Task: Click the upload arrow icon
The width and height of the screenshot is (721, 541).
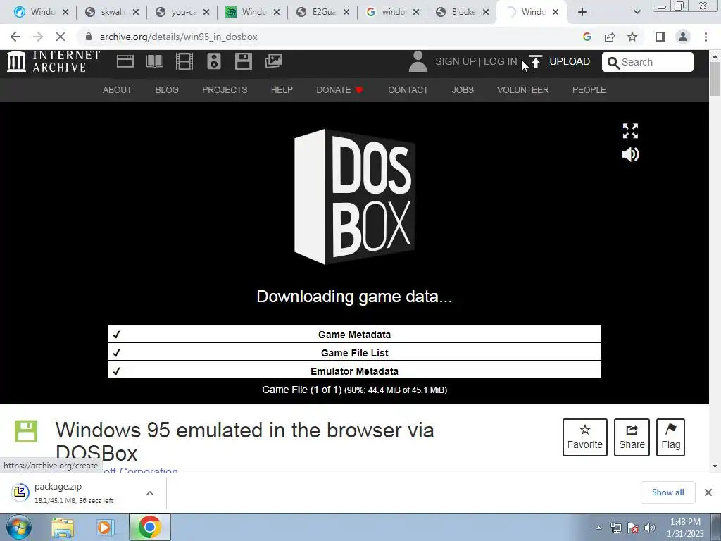Action: coord(535,62)
